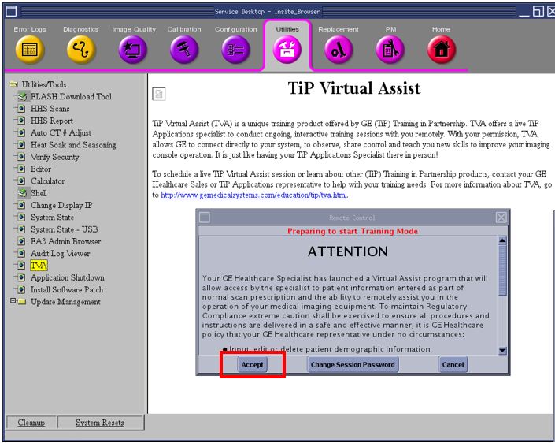555x443 pixels.
Task: Open the PM maintenance icon
Action: click(x=390, y=50)
